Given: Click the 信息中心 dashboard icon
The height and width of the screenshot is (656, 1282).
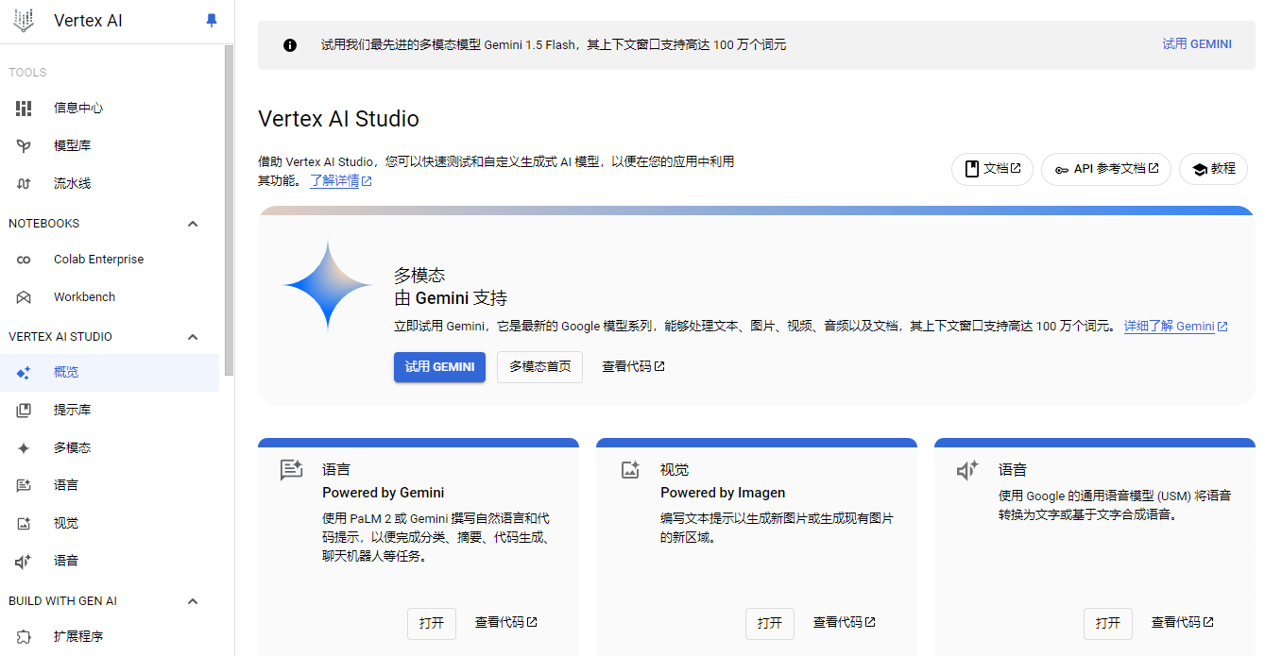Looking at the screenshot, I should (24, 109).
